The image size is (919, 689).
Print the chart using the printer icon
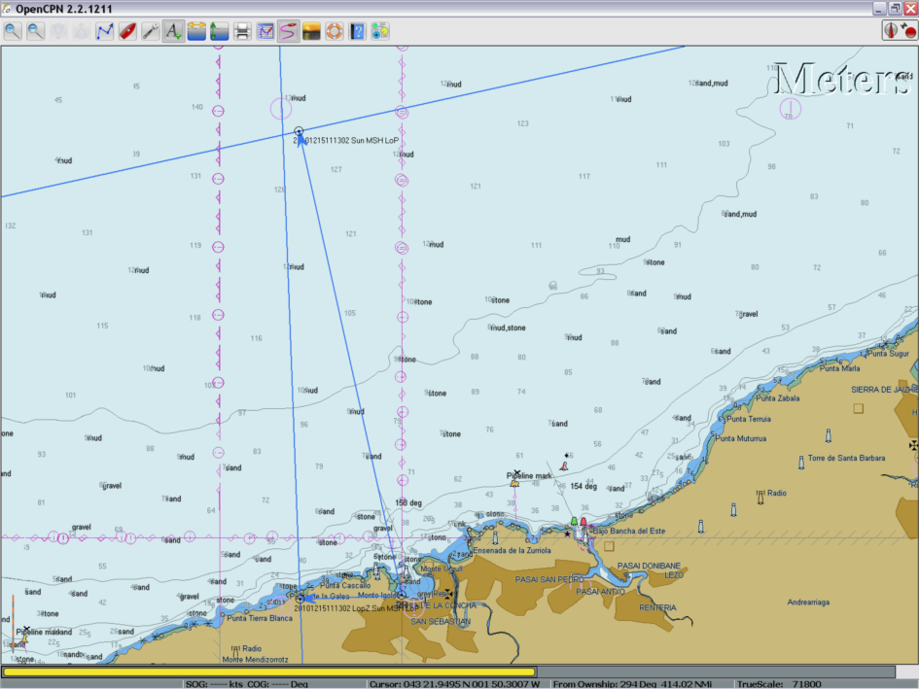[x=243, y=31]
